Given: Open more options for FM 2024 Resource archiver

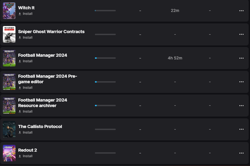Looking at the screenshot, I should point(241,106).
